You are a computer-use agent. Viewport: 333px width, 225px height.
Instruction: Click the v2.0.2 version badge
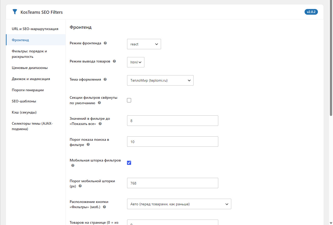coord(311,12)
